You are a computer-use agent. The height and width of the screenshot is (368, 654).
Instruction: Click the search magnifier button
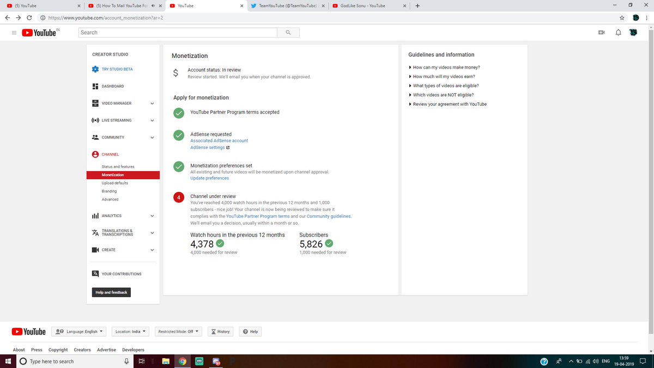tap(288, 33)
